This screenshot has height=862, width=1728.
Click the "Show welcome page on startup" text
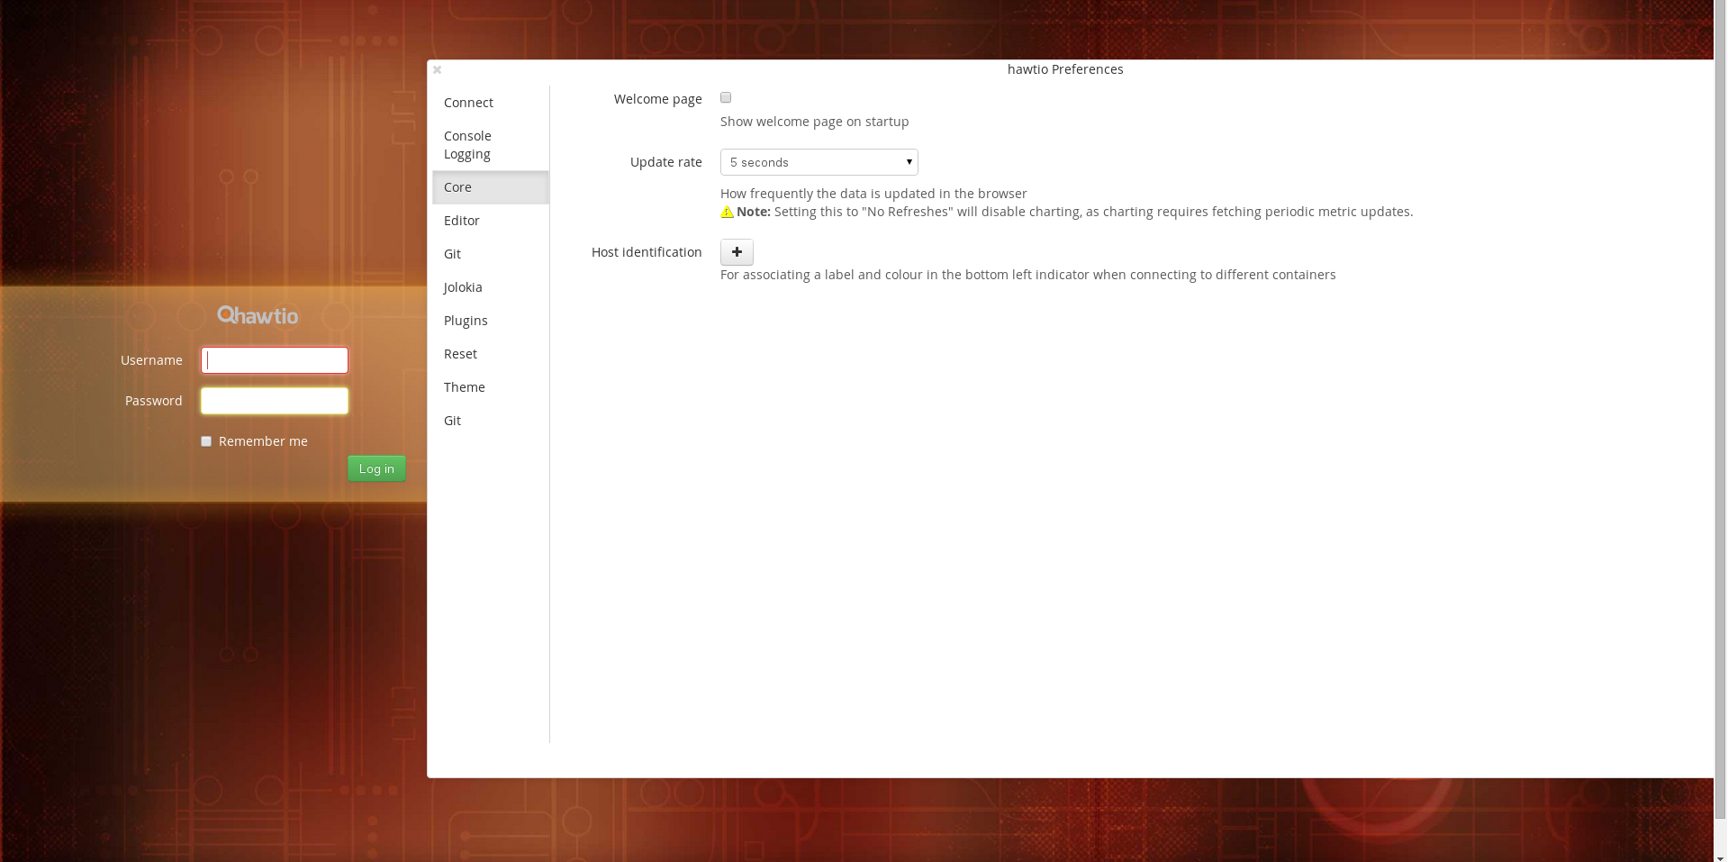pos(814,122)
